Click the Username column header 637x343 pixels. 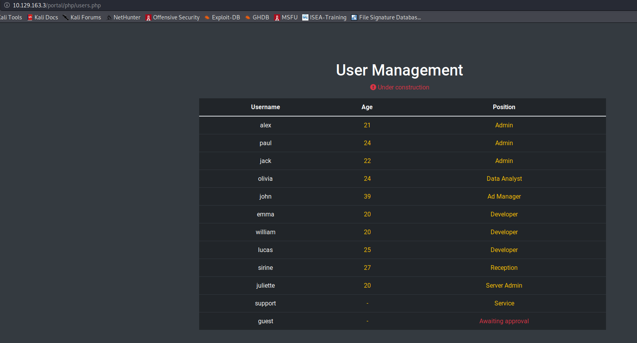point(265,107)
